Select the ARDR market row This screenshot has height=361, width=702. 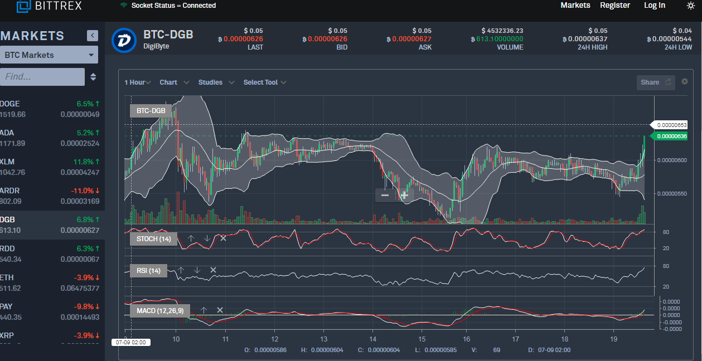click(52, 196)
